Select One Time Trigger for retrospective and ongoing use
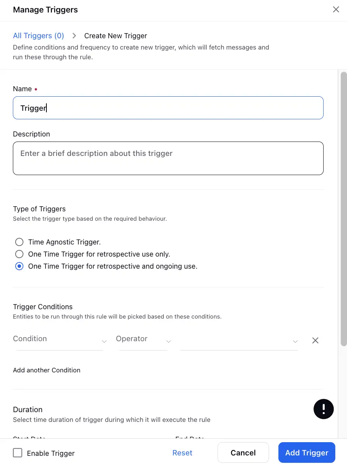 point(19,266)
